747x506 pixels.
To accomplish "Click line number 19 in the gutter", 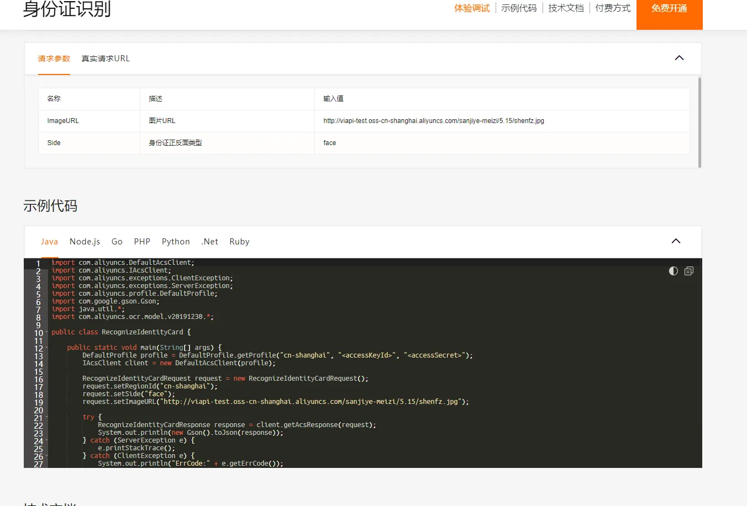I will pyautogui.click(x=39, y=403).
